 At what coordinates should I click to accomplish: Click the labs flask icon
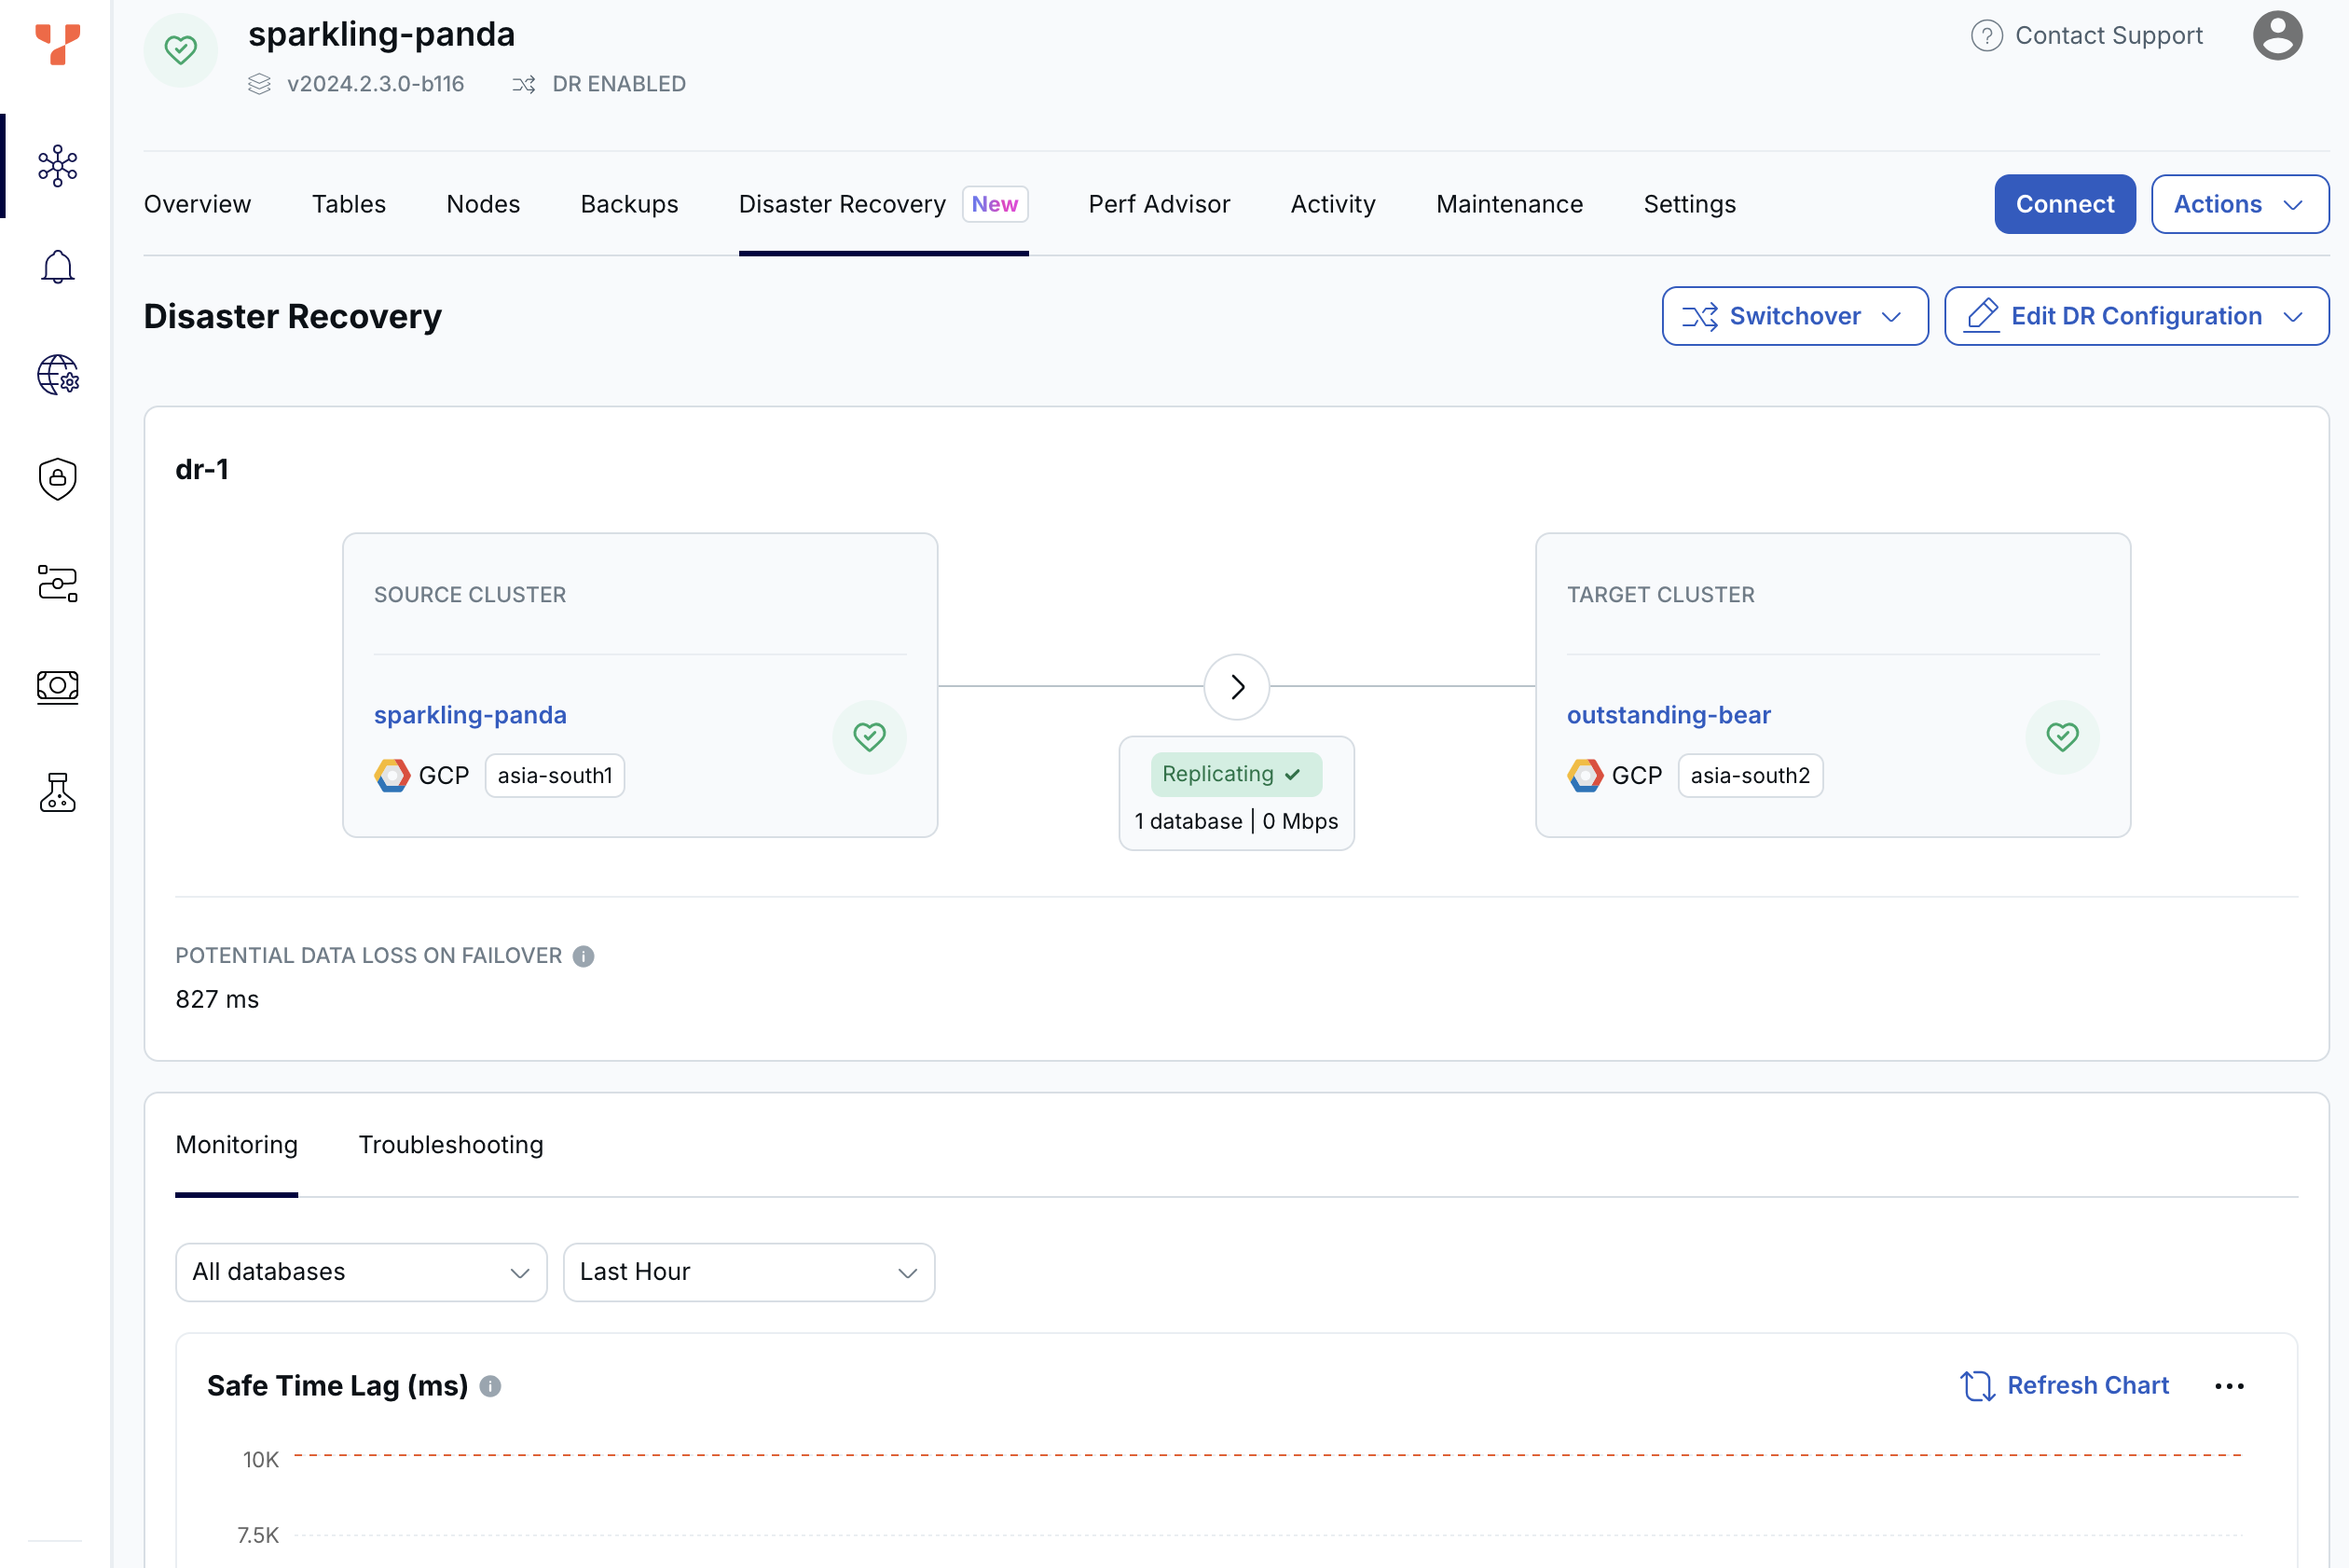(57, 792)
